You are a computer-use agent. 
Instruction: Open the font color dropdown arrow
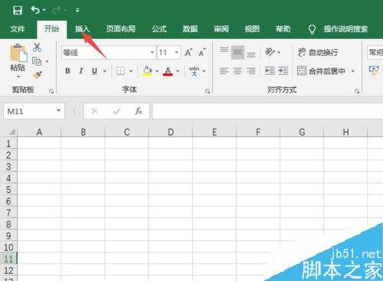pos(178,71)
